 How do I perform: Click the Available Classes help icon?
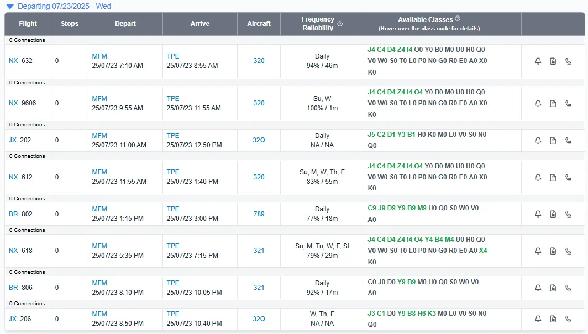458,18
